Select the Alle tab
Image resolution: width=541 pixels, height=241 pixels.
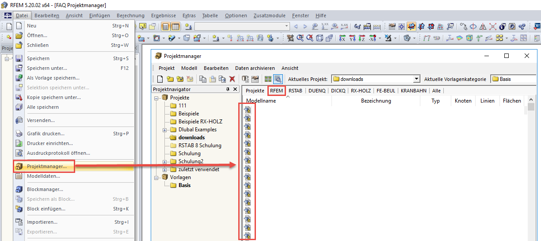coord(436,91)
